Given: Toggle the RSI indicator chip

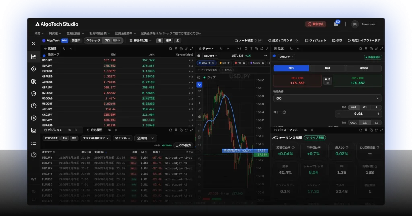Looking at the screenshot, I should pyautogui.click(x=239, y=63).
